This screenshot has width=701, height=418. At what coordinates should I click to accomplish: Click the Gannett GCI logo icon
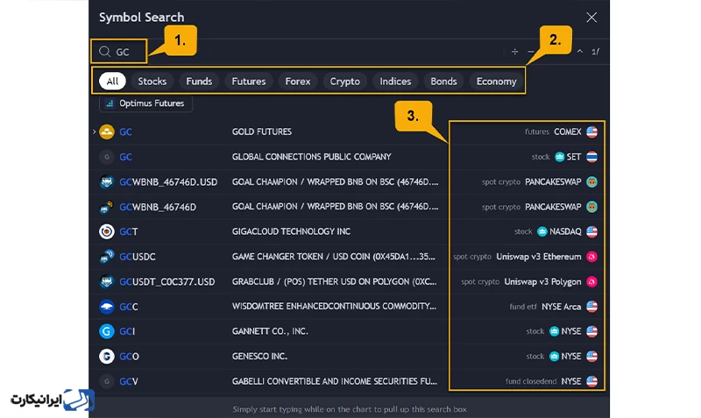click(x=106, y=331)
